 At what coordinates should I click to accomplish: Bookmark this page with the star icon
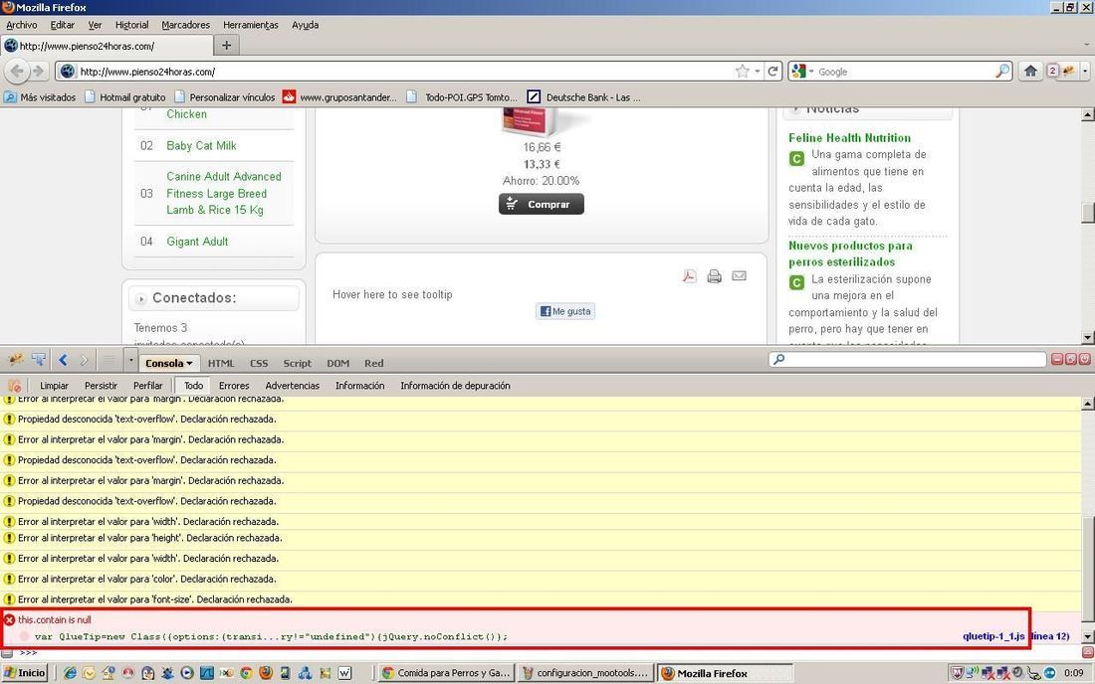(743, 72)
